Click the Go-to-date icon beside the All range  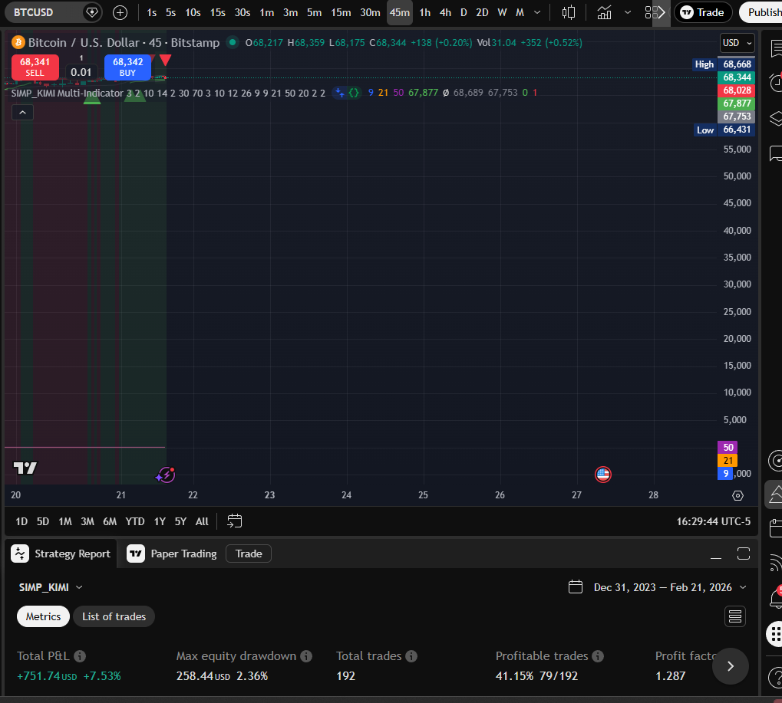pos(234,521)
